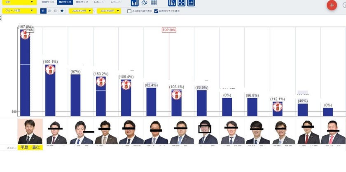Open the table grid view icon
This screenshot has width=346, height=172.
click(154, 3)
